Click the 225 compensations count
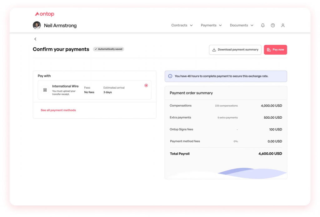Image resolution: width=320 pixels, height=217 pixels. click(226, 106)
